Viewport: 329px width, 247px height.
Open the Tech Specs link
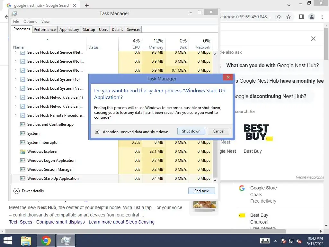tap(21, 222)
